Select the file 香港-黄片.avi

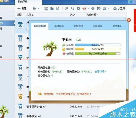click(33, 116)
